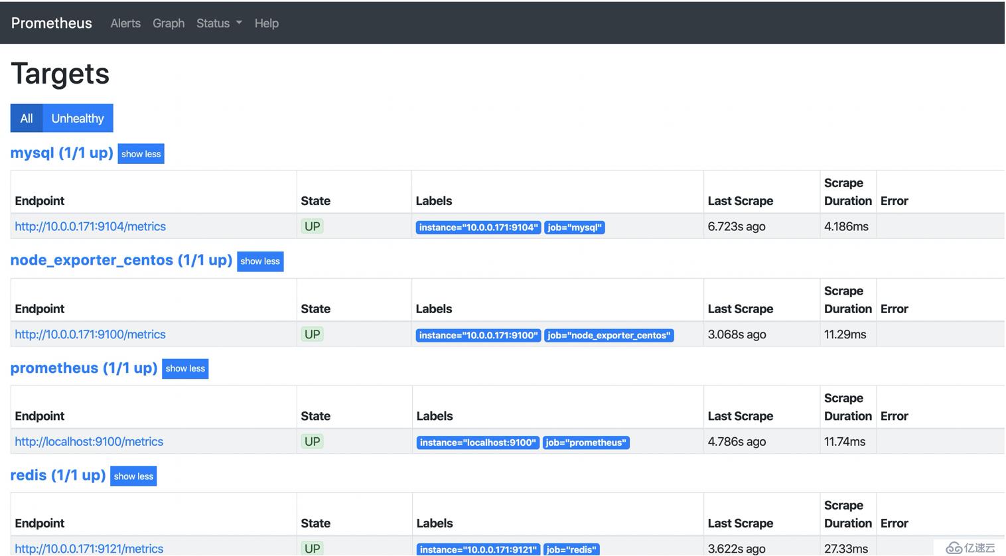Click label job="mysql"
Screen dimensions: 1006x556
tap(575, 228)
